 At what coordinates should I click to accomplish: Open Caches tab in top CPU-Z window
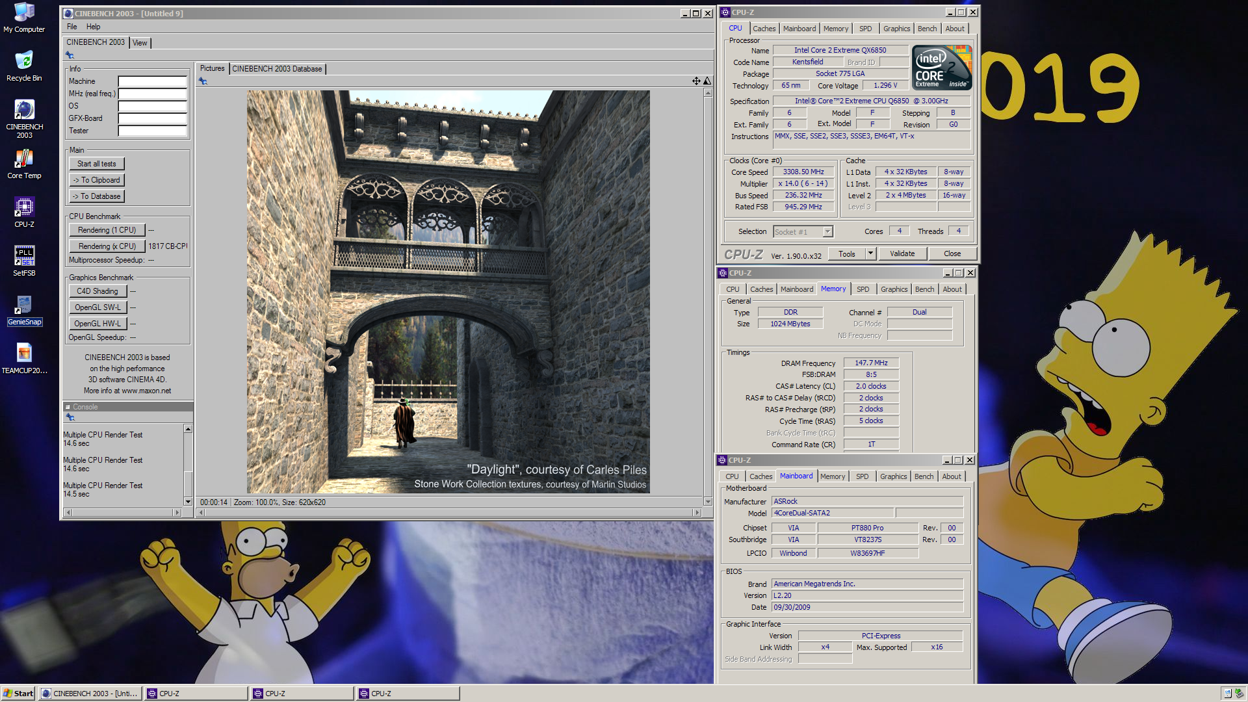(x=764, y=29)
